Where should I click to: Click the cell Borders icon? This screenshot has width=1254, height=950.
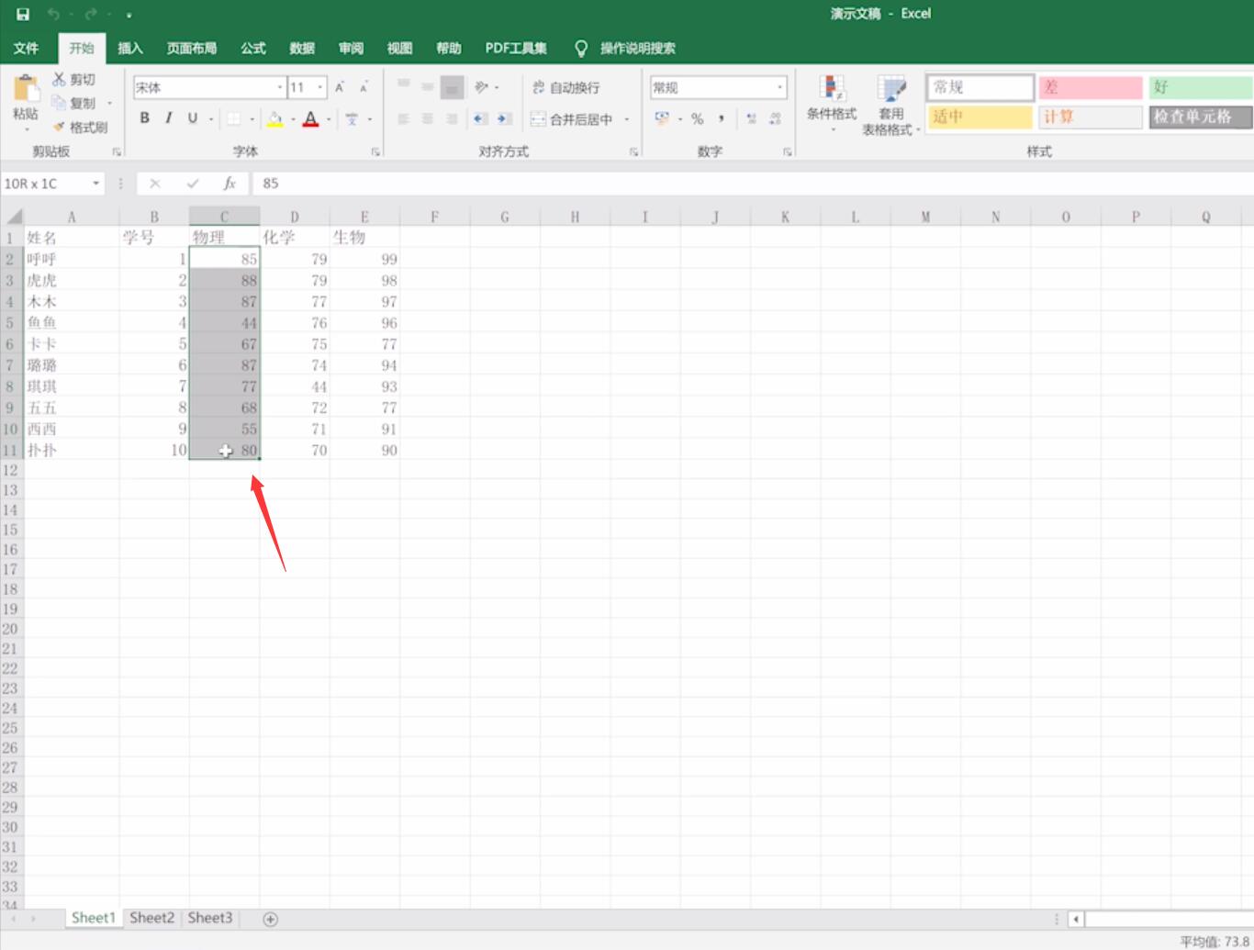coord(234,118)
